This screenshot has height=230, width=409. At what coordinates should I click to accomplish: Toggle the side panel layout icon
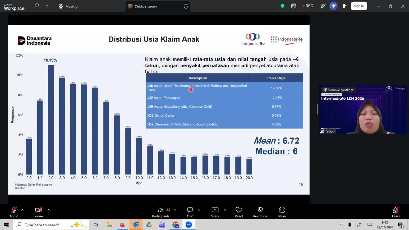point(344,6)
